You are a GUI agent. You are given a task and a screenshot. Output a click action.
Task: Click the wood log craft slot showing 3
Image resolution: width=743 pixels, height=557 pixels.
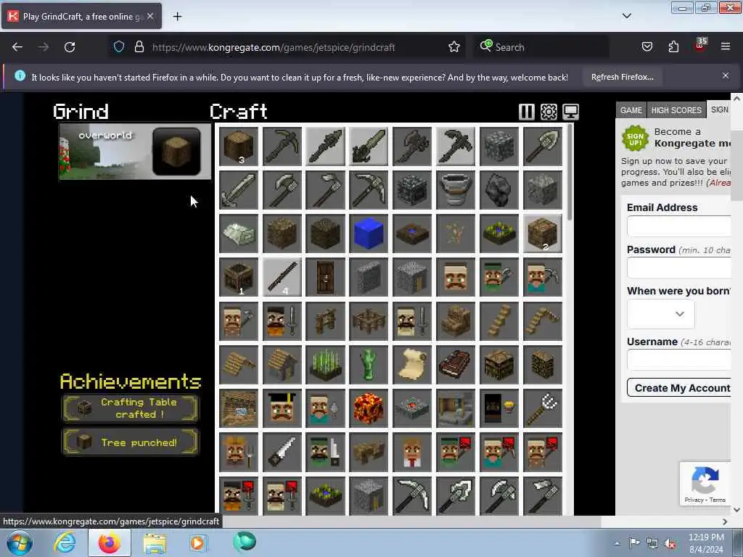pos(239,147)
